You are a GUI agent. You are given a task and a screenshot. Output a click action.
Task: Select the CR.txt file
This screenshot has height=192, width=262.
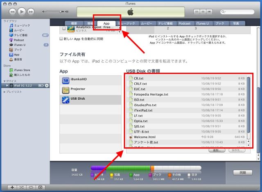[x=186, y=78]
